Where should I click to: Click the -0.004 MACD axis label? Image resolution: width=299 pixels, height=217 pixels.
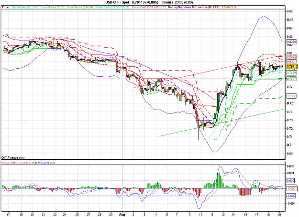pyautogui.click(x=291, y=203)
